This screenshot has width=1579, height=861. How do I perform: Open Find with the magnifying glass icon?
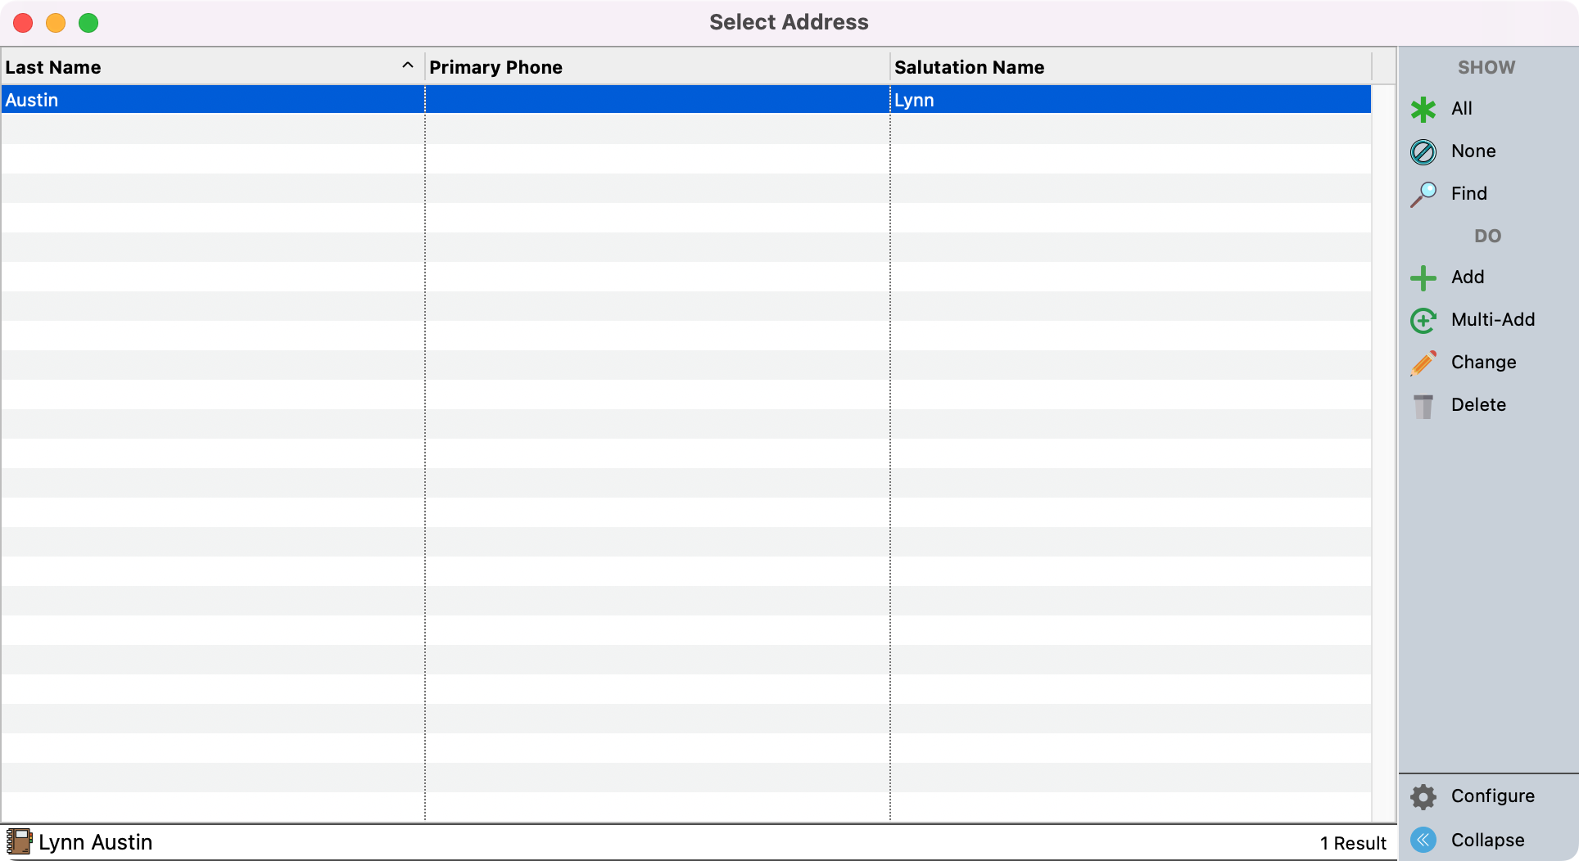click(x=1423, y=194)
